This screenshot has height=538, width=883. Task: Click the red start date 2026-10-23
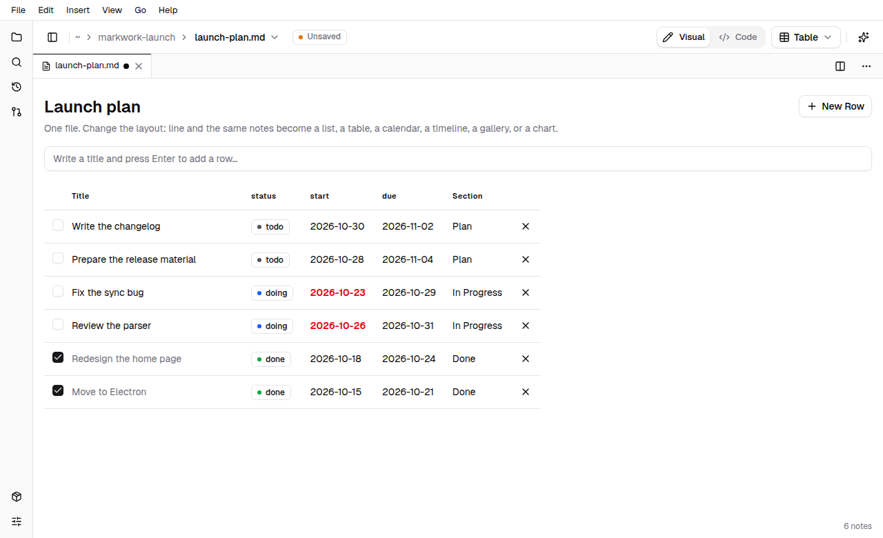pyautogui.click(x=338, y=292)
